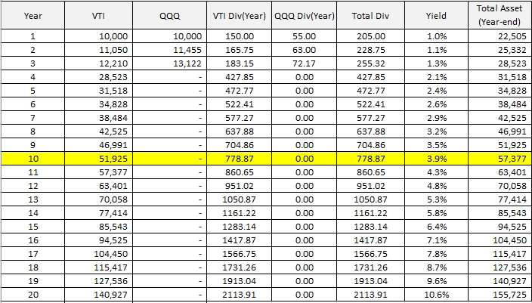
Task: Select Total Div cell 228.75
Action: 370,50
